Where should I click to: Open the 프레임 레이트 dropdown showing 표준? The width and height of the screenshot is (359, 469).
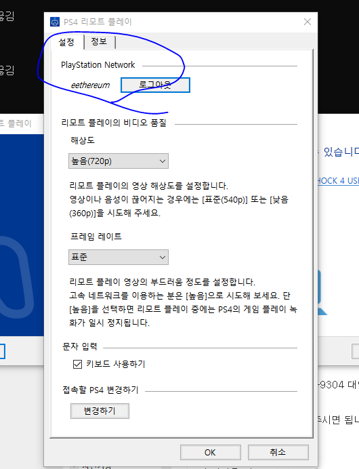coord(119,258)
